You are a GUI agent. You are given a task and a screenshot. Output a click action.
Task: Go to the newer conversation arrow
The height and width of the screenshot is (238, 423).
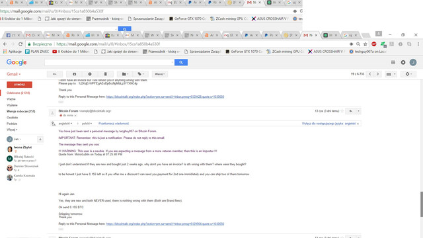[370, 74]
